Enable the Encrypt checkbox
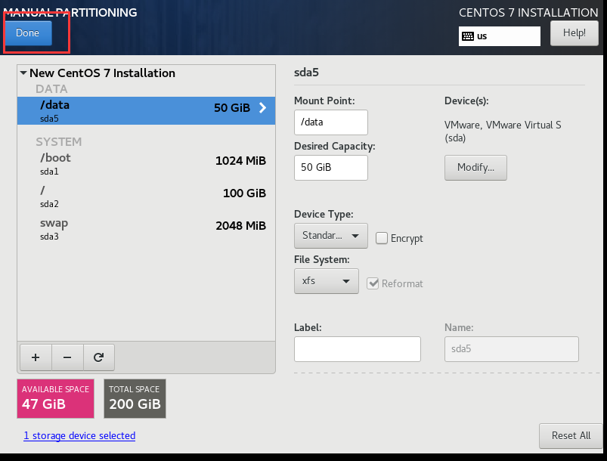This screenshot has width=607, height=461. pos(381,238)
